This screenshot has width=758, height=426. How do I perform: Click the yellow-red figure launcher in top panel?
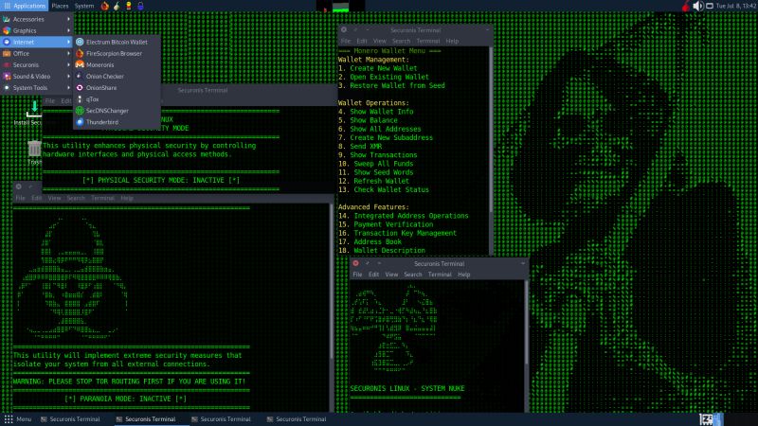129,6
